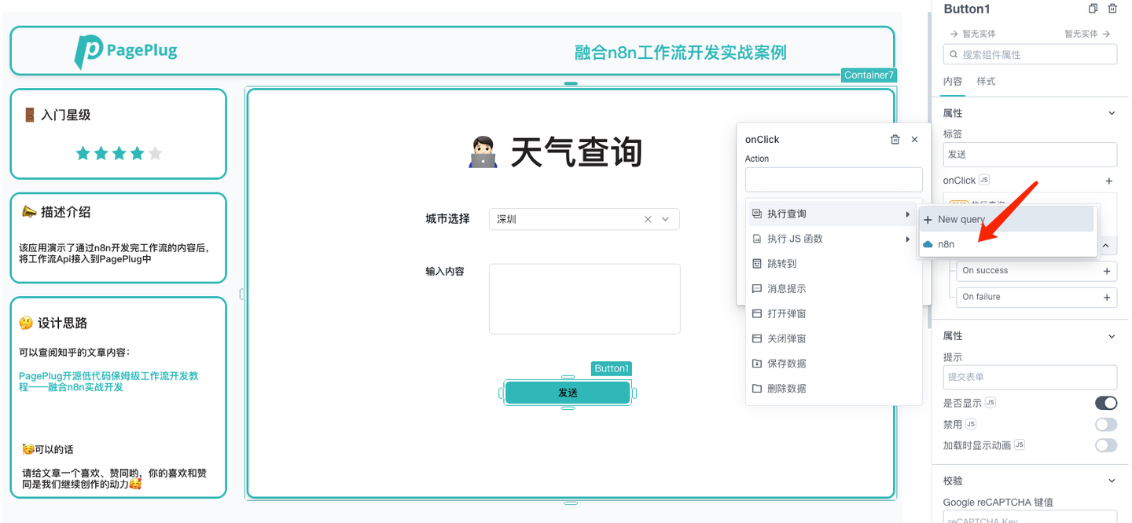Choose the 删除数据 action

pos(832,389)
